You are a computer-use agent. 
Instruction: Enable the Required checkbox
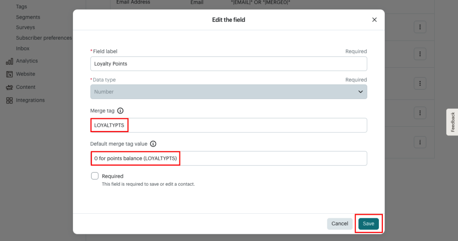point(95,176)
